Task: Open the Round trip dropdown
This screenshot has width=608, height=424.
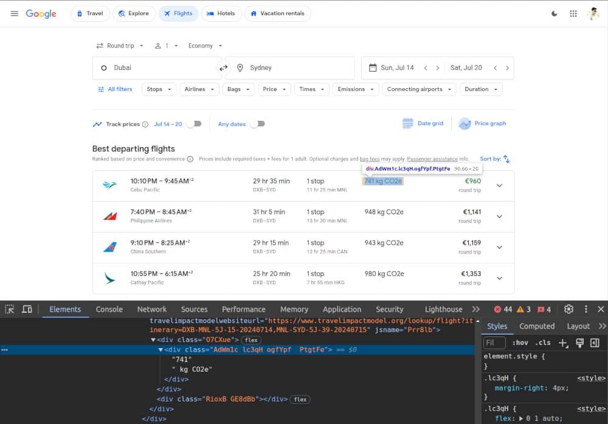Action: point(119,46)
